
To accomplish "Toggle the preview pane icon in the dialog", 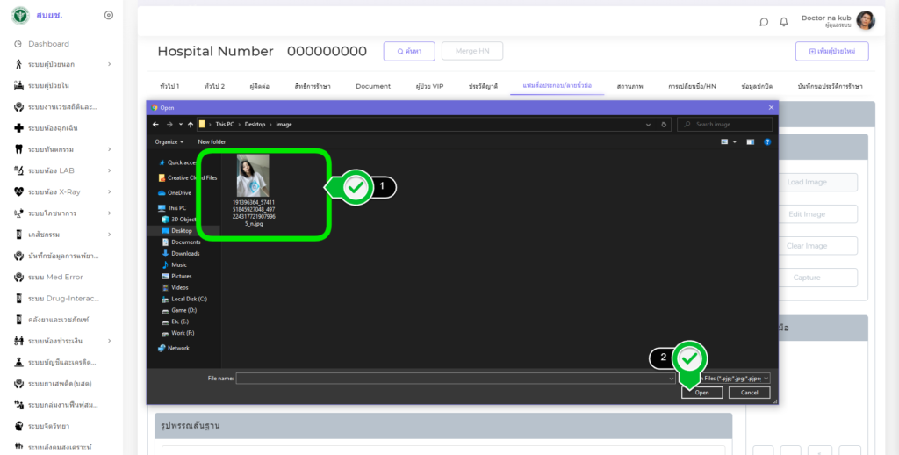I will coord(750,141).
